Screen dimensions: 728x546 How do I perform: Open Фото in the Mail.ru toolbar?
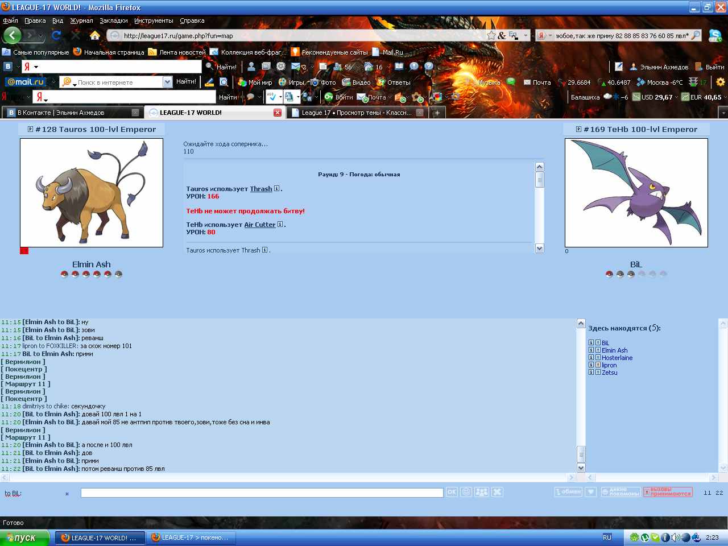(323, 82)
